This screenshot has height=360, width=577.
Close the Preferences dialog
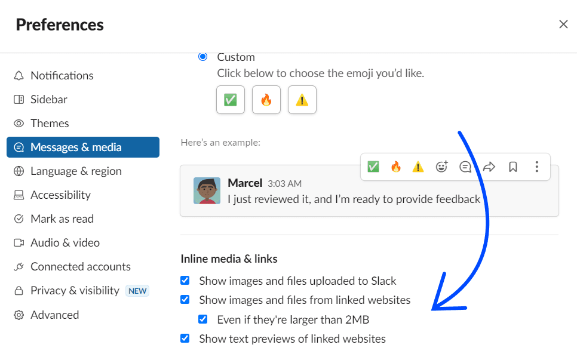(x=563, y=24)
